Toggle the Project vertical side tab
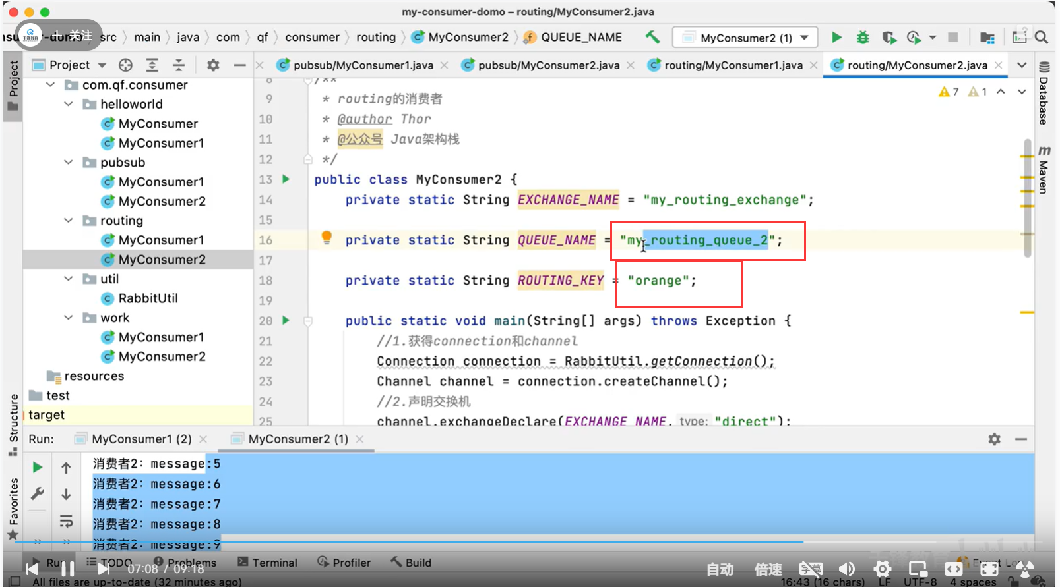 point(13,86)
